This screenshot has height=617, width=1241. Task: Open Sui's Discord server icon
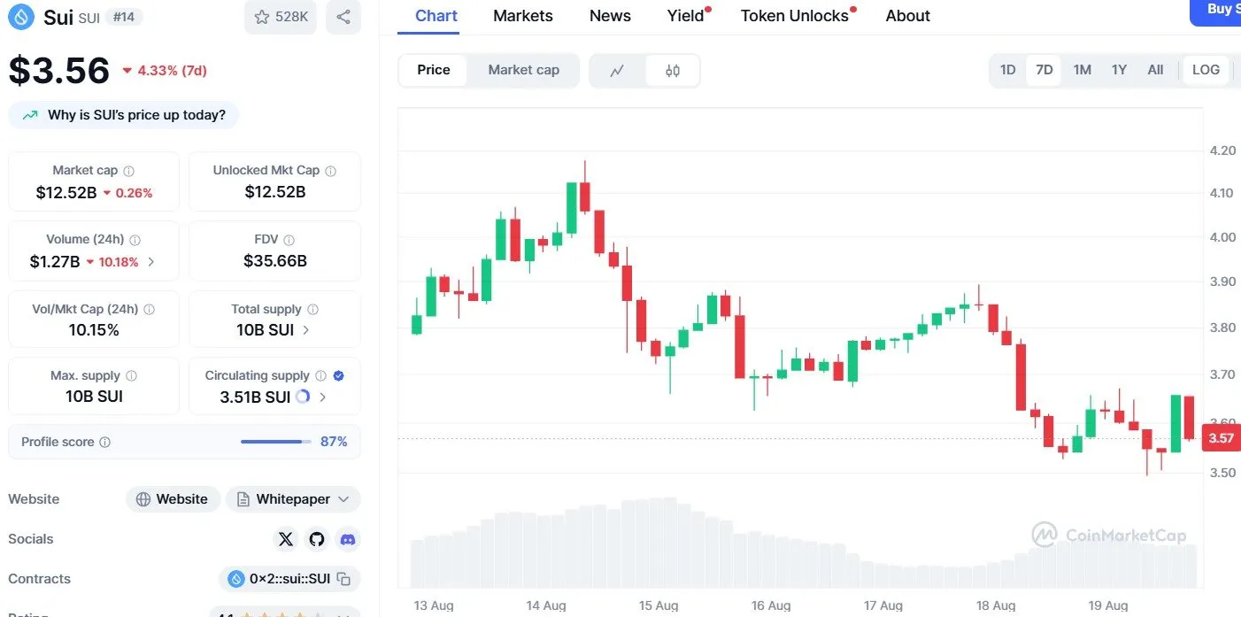pos(348,538)
